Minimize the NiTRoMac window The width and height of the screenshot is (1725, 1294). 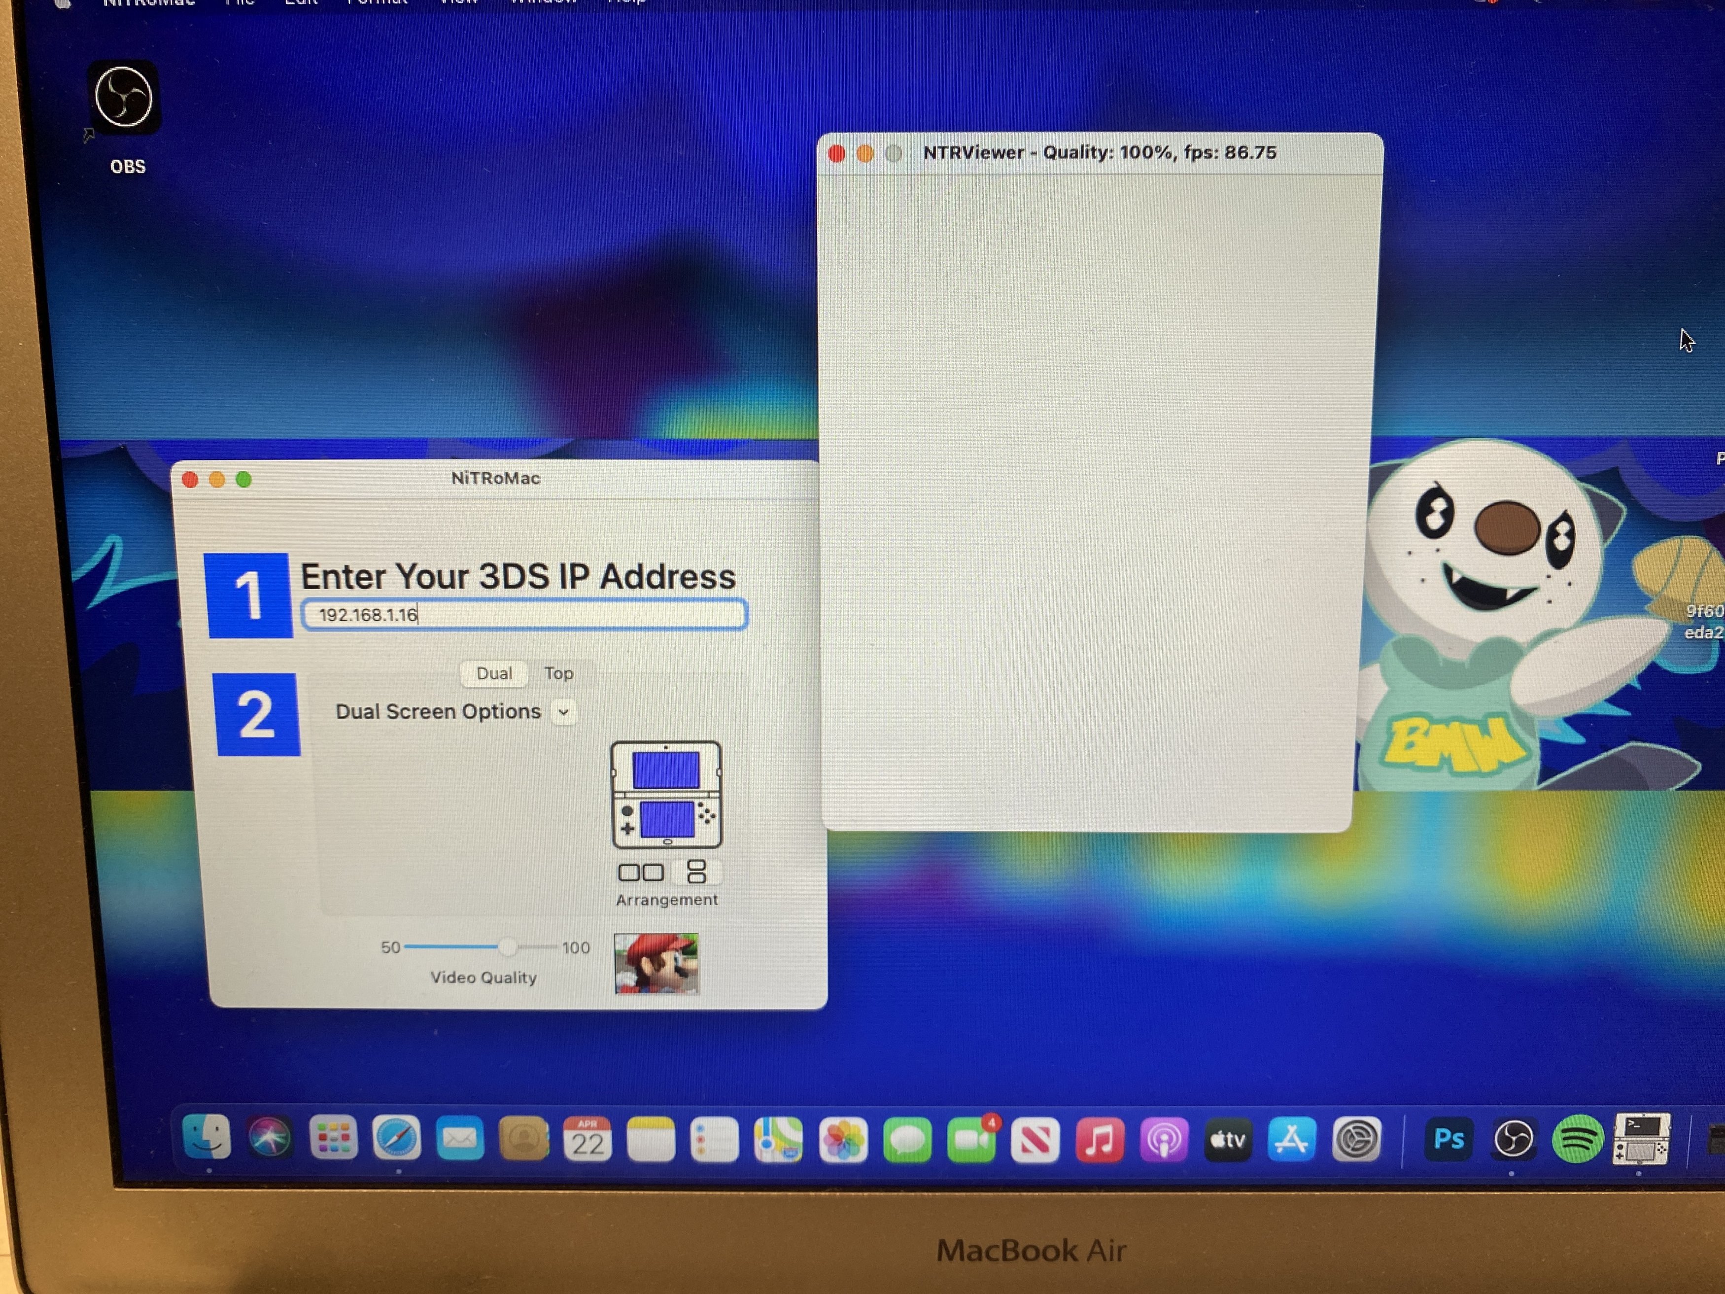tap(217, 480)
